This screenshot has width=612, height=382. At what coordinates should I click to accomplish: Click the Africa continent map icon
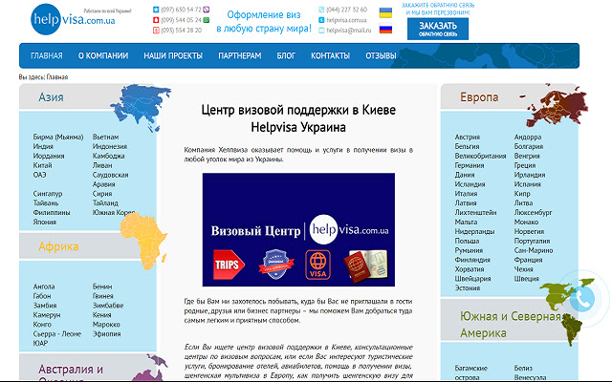coord(143,242)
